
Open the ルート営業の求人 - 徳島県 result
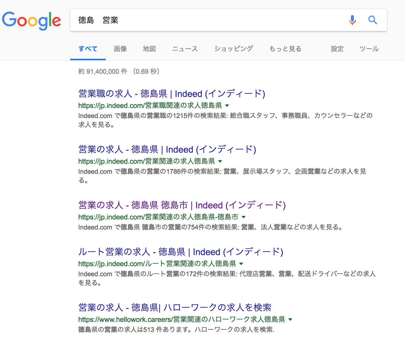click(x=181, y=252)
